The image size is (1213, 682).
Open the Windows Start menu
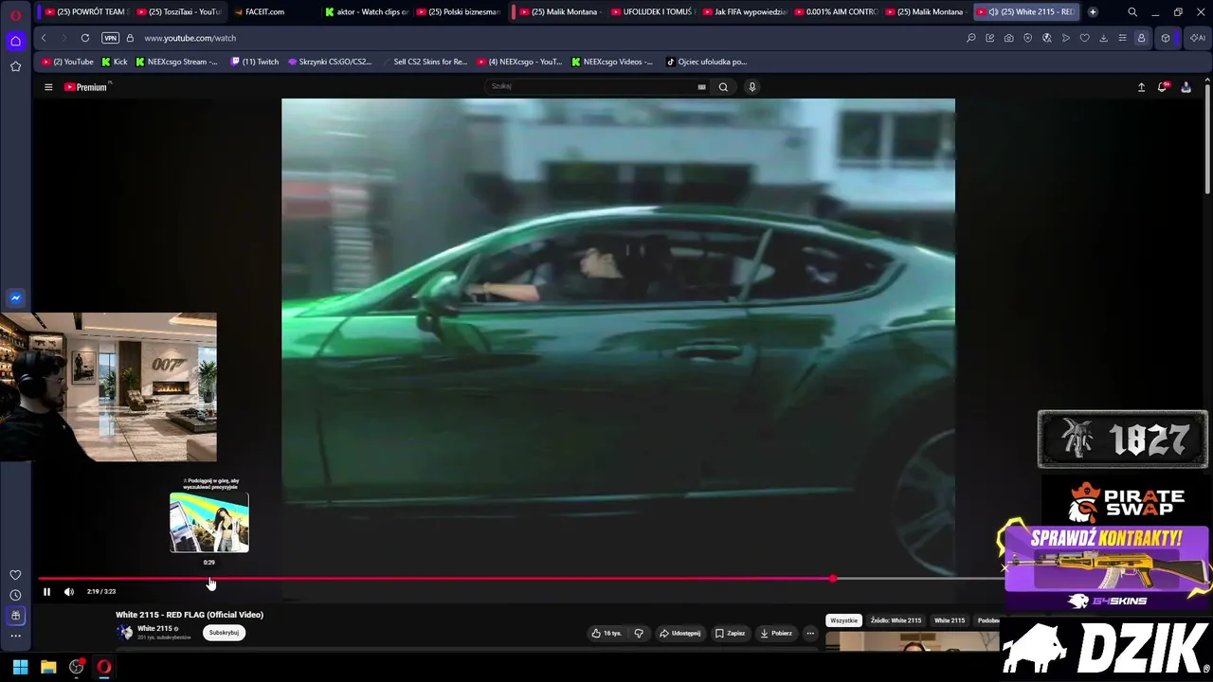20,667
